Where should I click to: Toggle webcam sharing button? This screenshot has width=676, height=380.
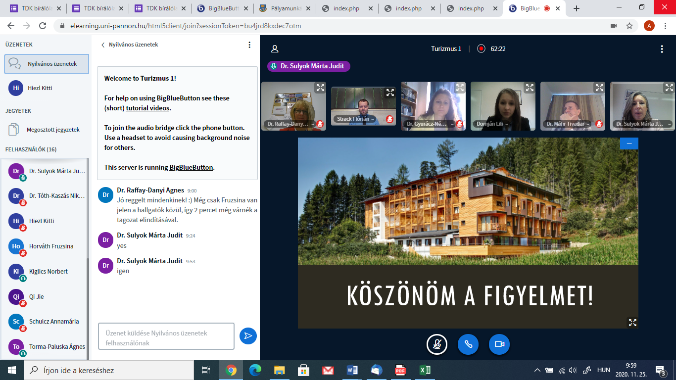pyautogui.click(x=499, y=344)
